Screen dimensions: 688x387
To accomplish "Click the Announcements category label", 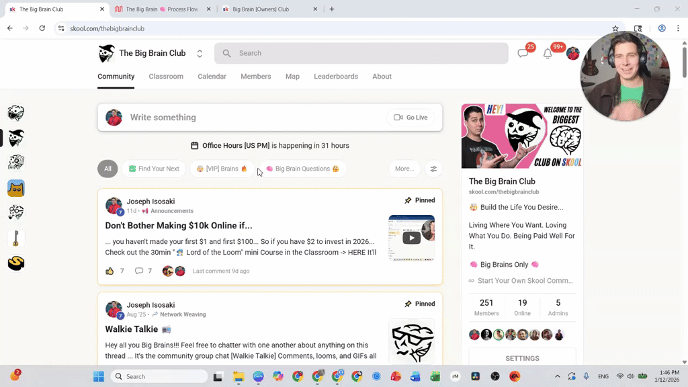I will 171,211.
